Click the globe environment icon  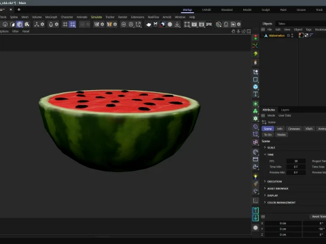(255, 152)
